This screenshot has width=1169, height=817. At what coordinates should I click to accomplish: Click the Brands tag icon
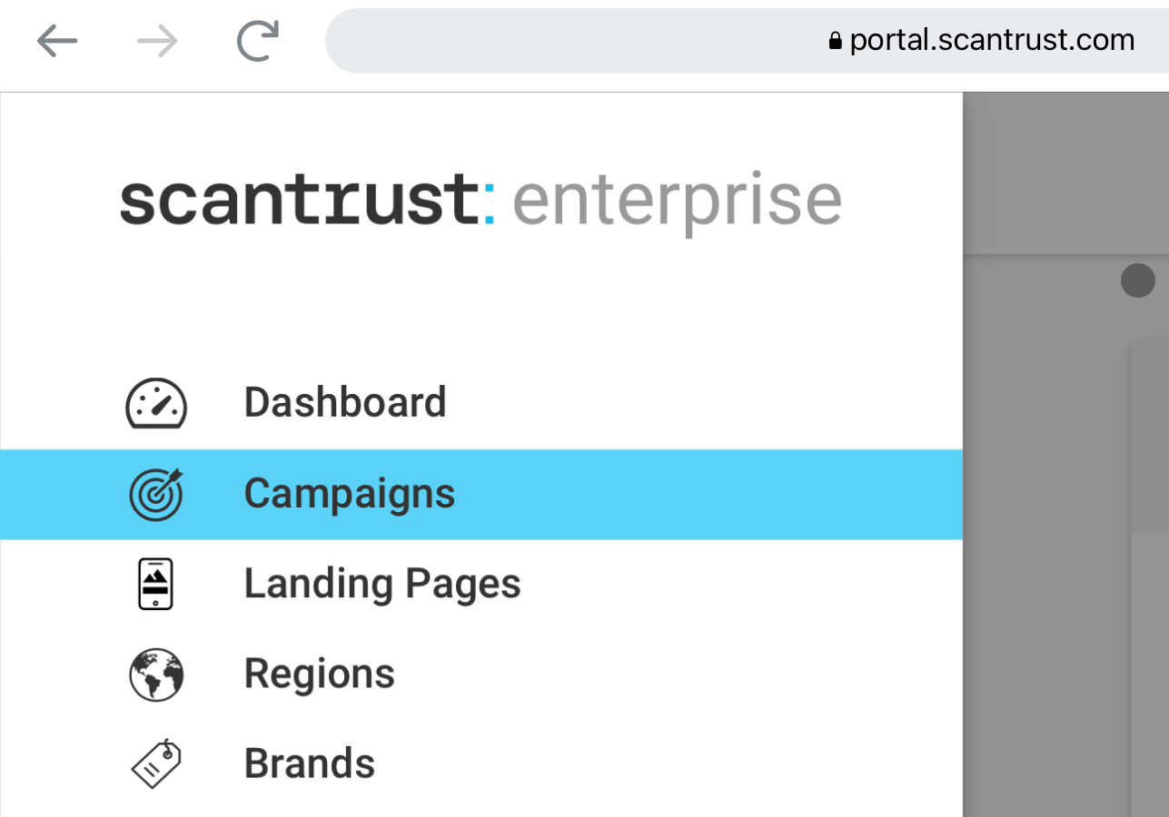coord(154,763)
